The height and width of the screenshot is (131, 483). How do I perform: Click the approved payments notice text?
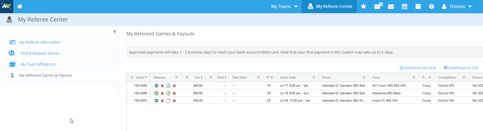(x=261, y=52)
